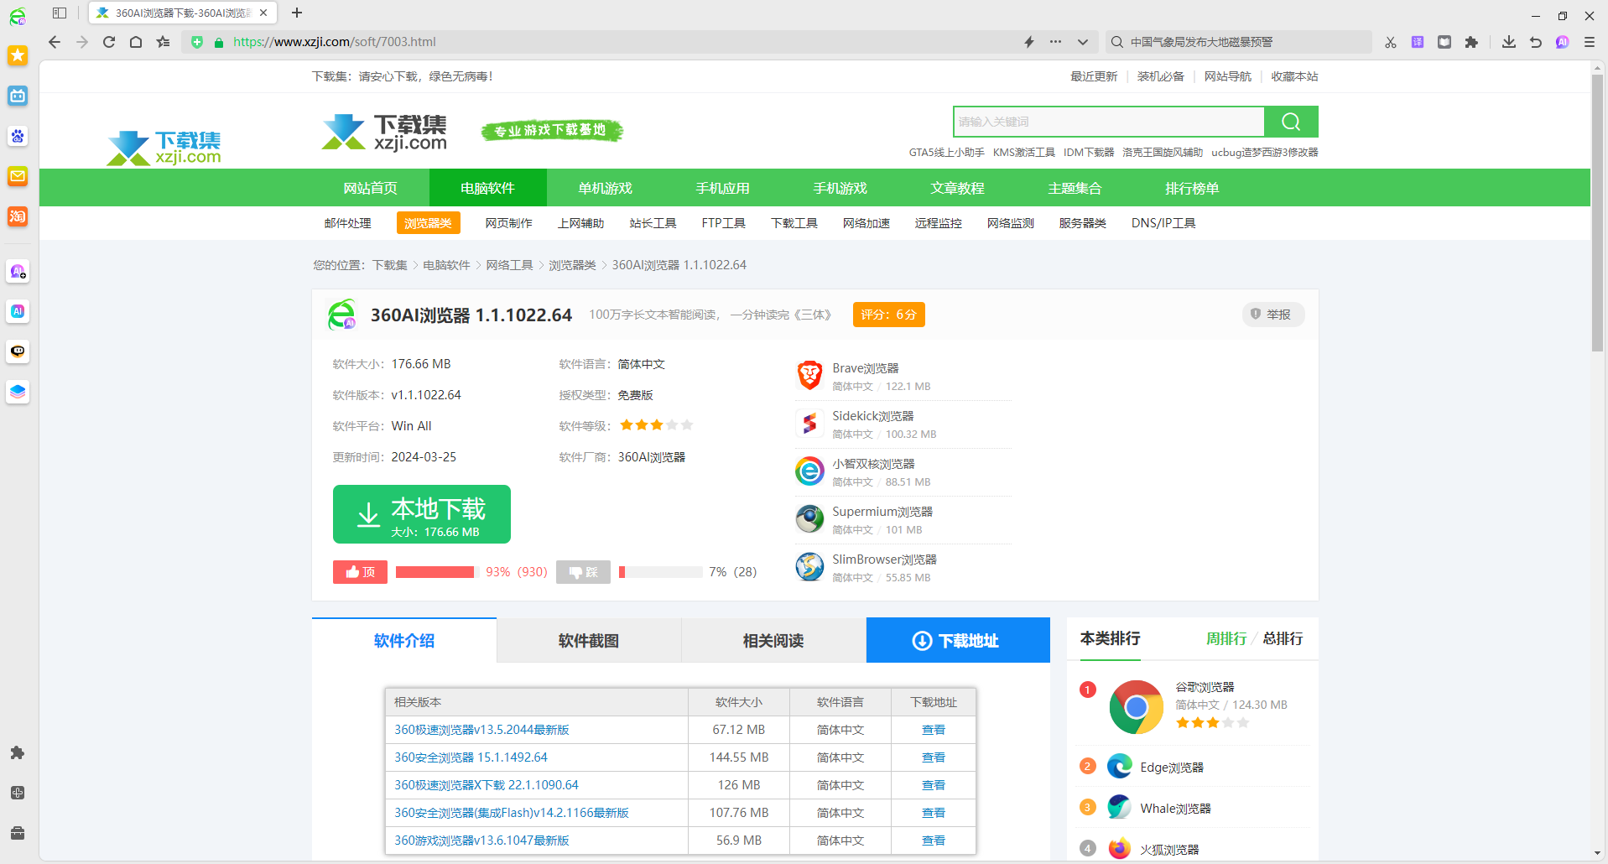Open a new tab with plus button
Screen dimensions: 1608x864
point(297,13)
